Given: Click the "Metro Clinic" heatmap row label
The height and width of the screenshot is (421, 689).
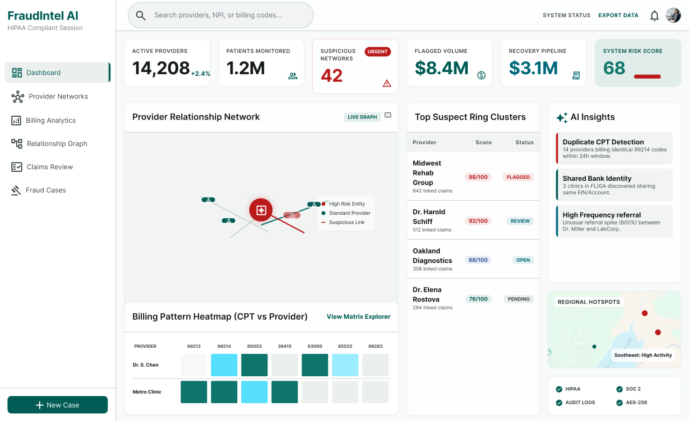Looking at the screenshot, I should [147, 392].
